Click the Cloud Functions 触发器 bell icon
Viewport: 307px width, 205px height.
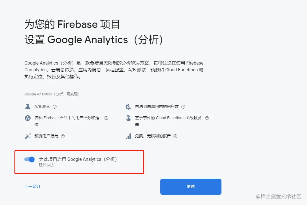(x=128, y=118)
